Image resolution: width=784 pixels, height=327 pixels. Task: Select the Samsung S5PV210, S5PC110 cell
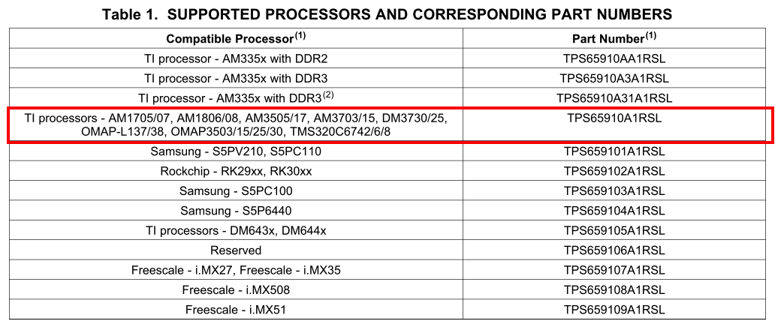click(x=236, y=151)
